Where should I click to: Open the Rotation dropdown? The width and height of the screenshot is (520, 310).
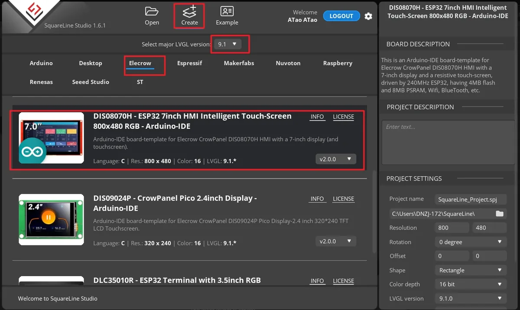(x=471, y=242)
